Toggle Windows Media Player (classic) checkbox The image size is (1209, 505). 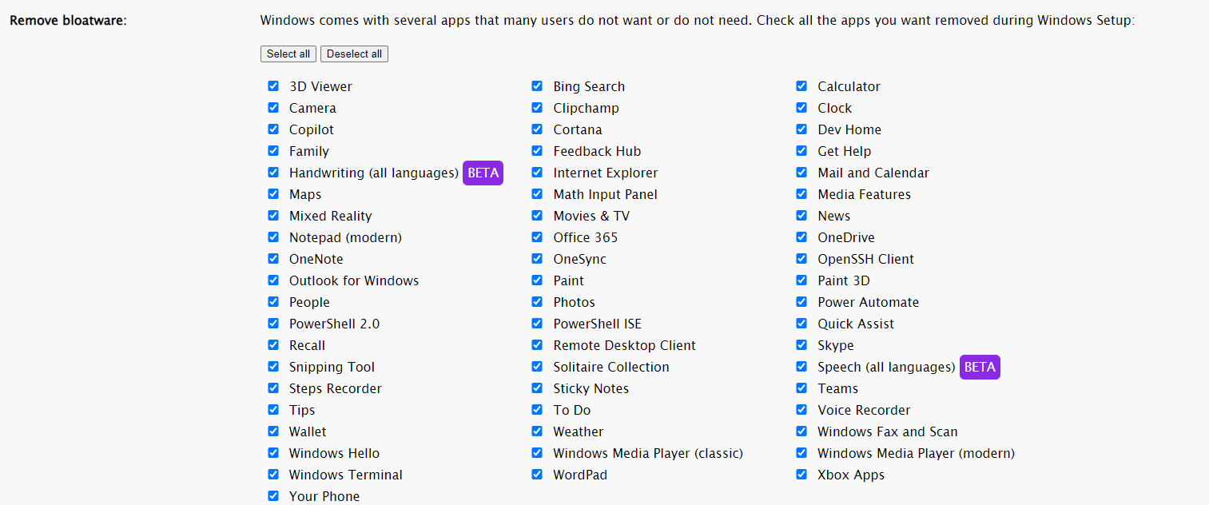(537, 453)
